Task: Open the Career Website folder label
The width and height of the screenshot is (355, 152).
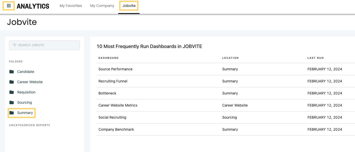Action: [x=30, y=82]
